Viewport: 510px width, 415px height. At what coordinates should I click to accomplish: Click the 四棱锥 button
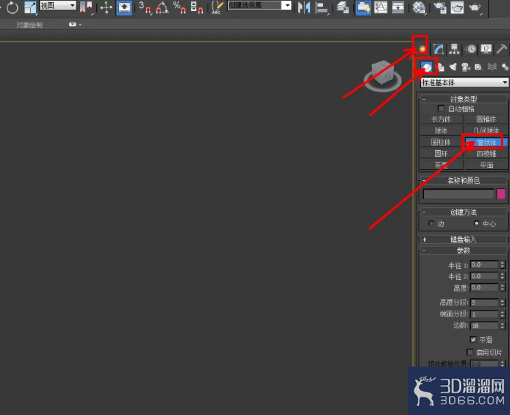(x=486, y=154)
